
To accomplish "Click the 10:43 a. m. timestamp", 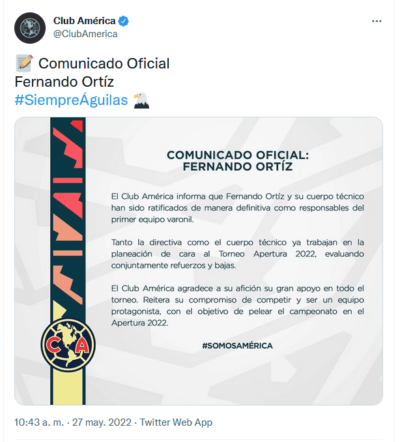I will pyautogui.click(x=39, y=422).
